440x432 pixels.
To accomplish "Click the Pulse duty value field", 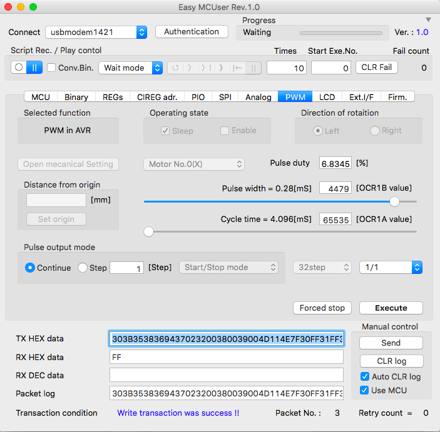I will click(x=335, y=163).
